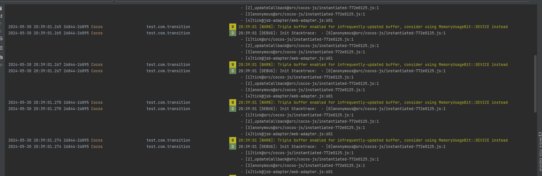Image resolution: width=542 pixels, height=176 pixels.
Task: Click the W badge on the 20:39:01.270 row
Action: (232, 102)
